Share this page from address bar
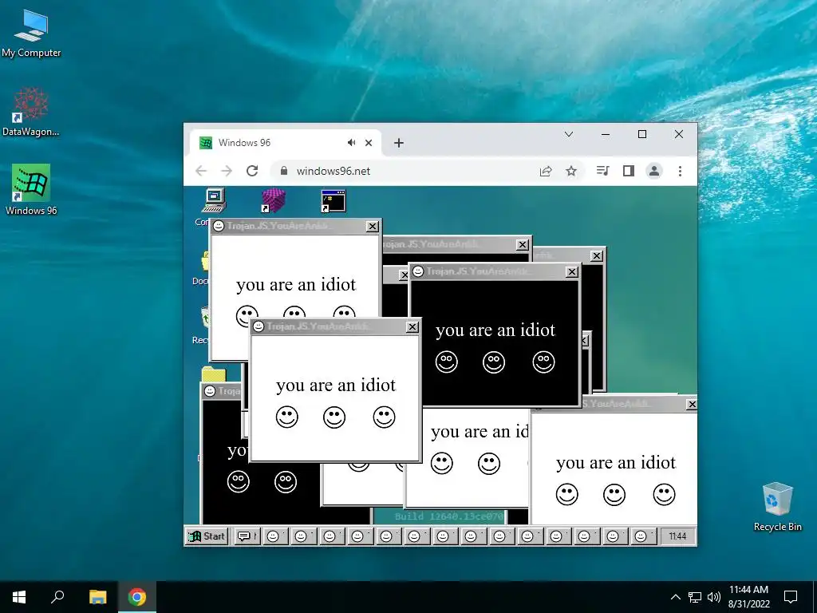Screen dimensions: 817x613 point(546,171)
